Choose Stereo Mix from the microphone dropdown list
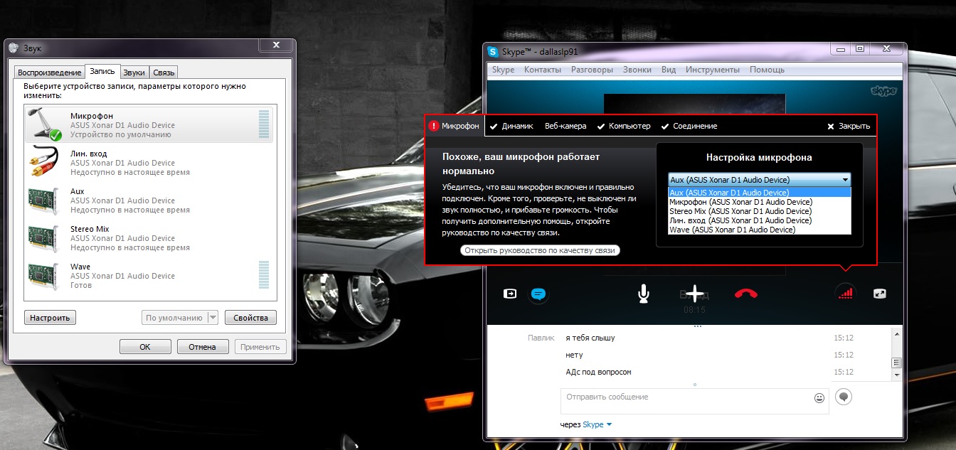The height and width of the screenshot is (450, 956). point(740,211)
